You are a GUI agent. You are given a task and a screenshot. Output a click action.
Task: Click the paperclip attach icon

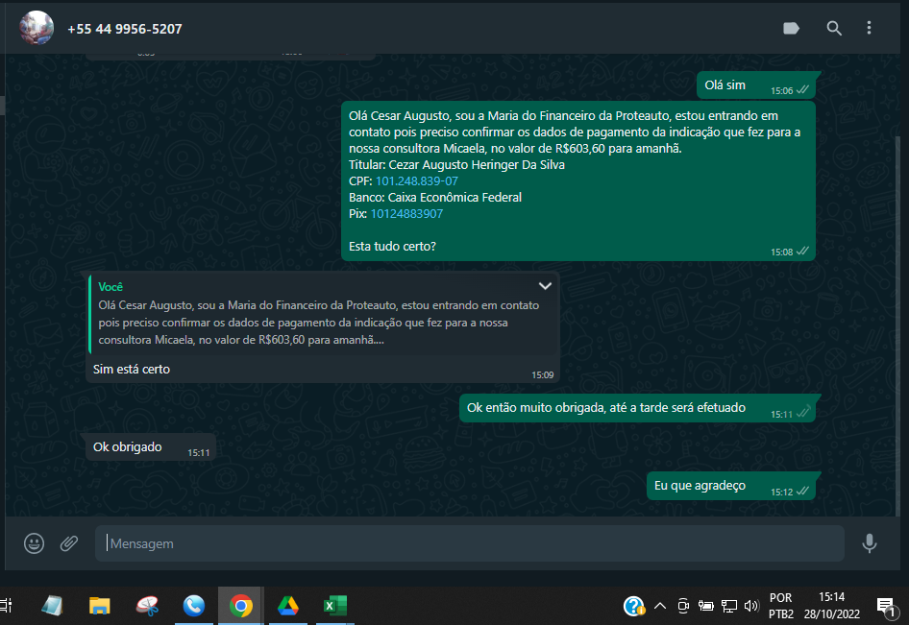[x=69, y=543]
